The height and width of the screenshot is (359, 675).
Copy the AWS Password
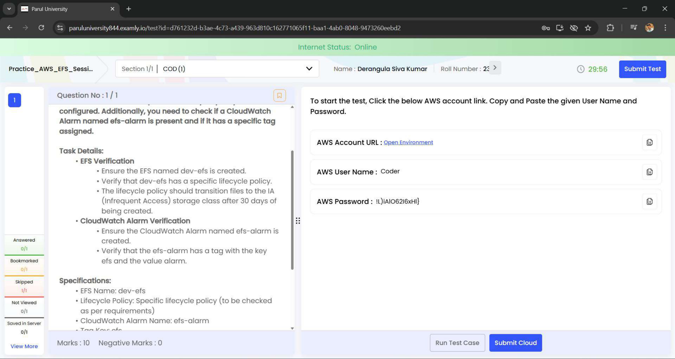pos(650,201)
